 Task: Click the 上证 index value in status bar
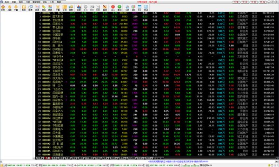tap(11, 165)
